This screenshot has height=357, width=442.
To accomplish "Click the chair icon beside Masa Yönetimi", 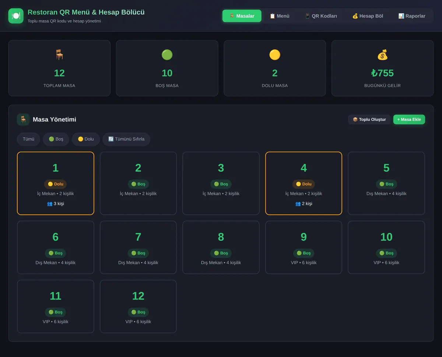I will (x=23, y=119).
